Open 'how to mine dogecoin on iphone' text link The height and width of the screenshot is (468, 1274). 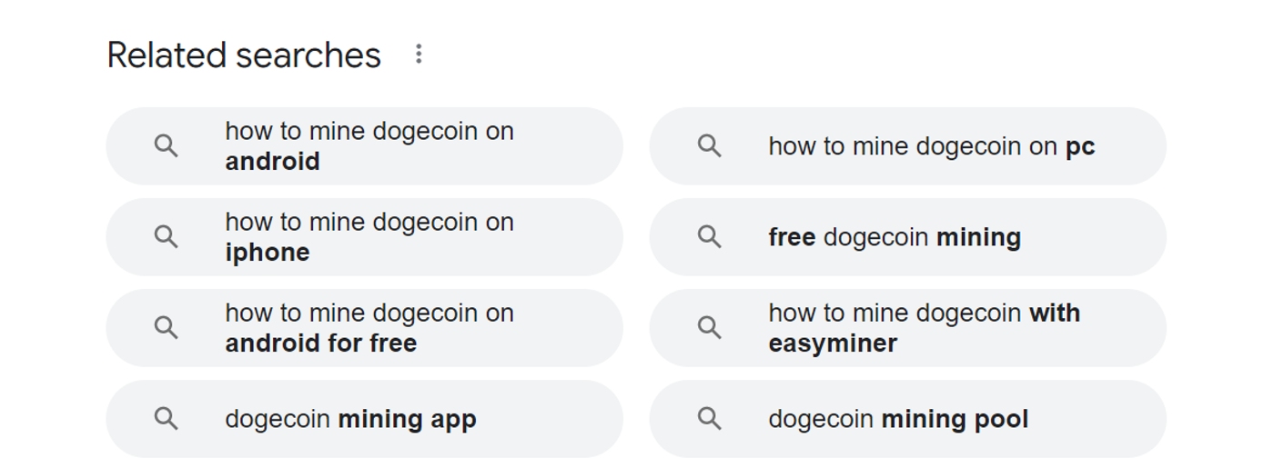pos(369,237)
